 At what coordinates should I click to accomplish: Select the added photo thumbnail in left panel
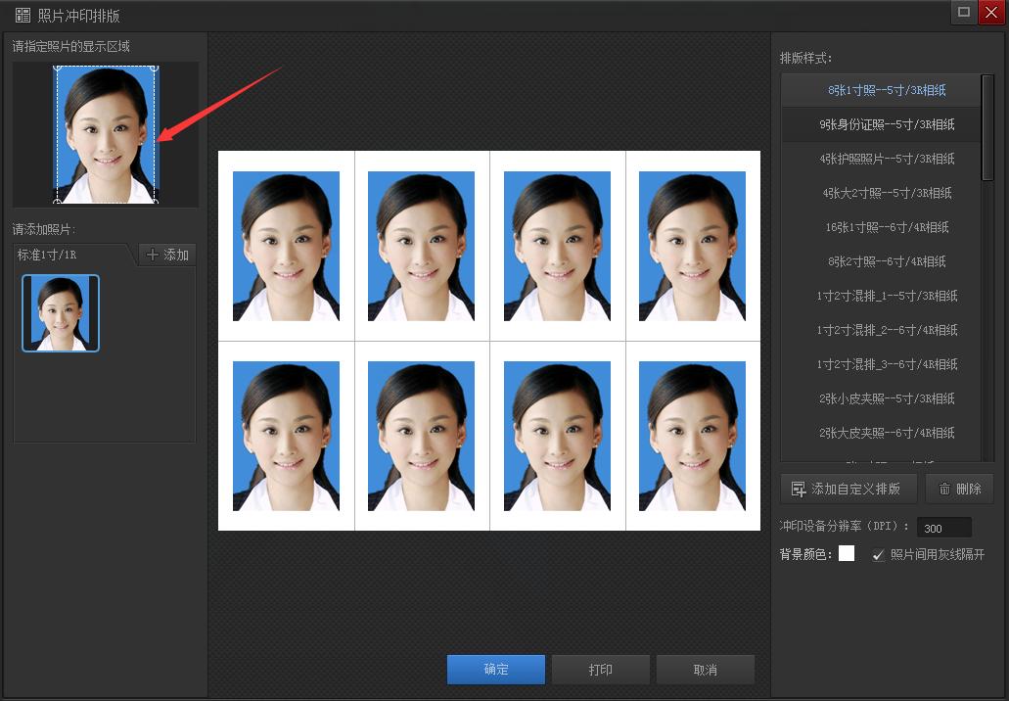pyautogui.click(x=61, y=313)
